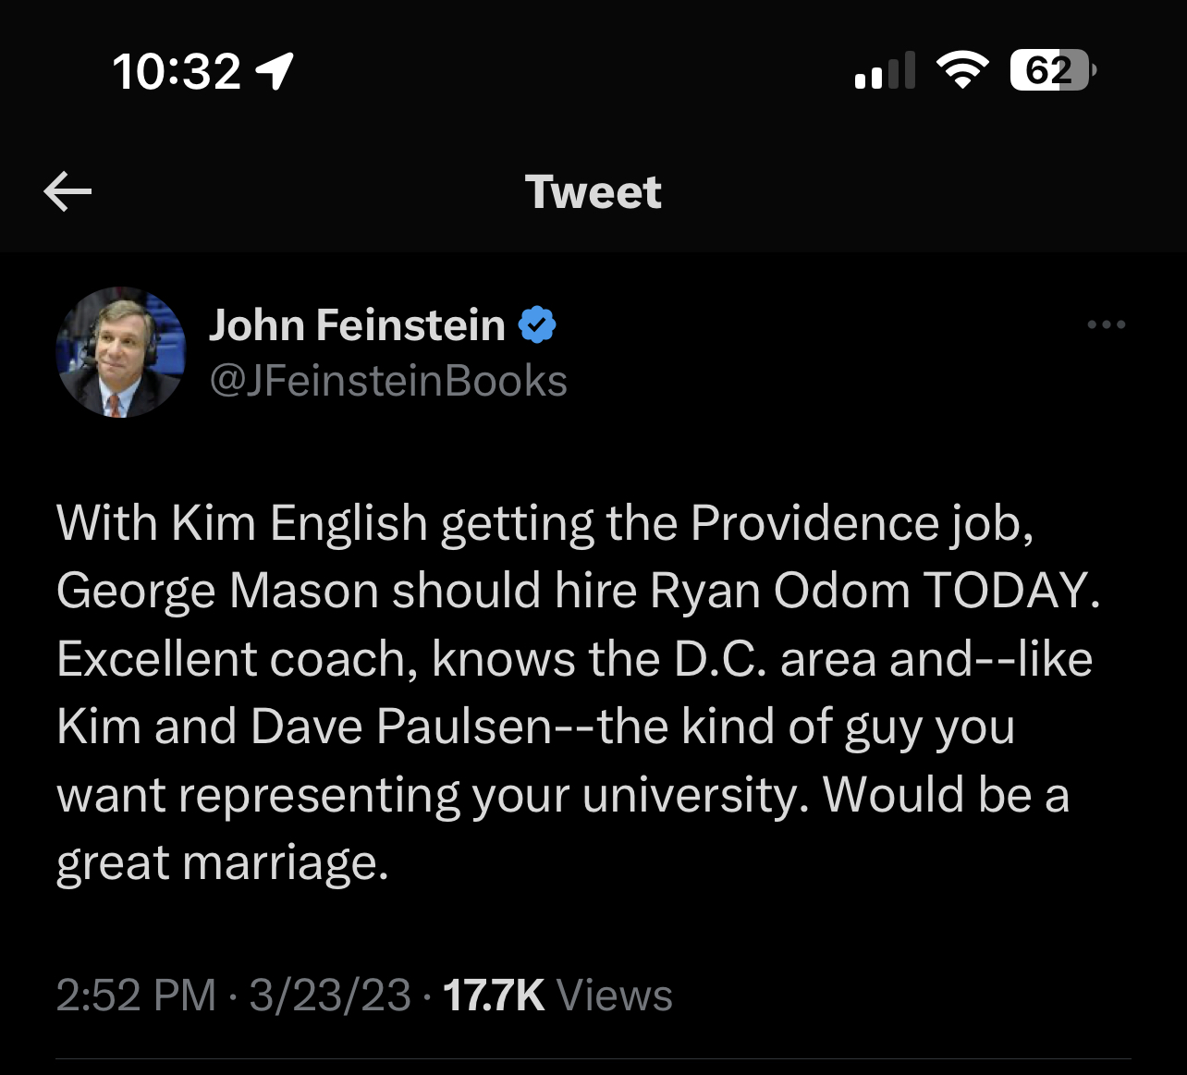This screenshot has width=1187, height=1075.
Task: Tap the back arrow
Action: coord(67,191)
